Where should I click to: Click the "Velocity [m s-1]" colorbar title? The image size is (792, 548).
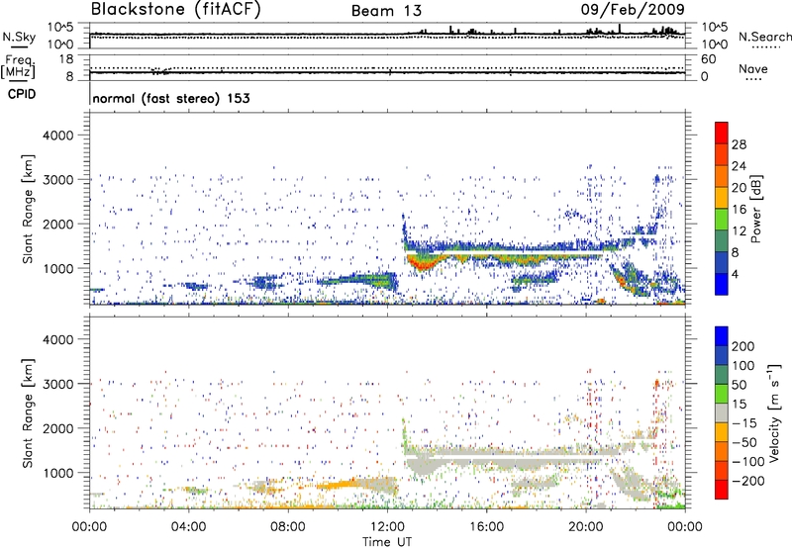click(774, 412)
